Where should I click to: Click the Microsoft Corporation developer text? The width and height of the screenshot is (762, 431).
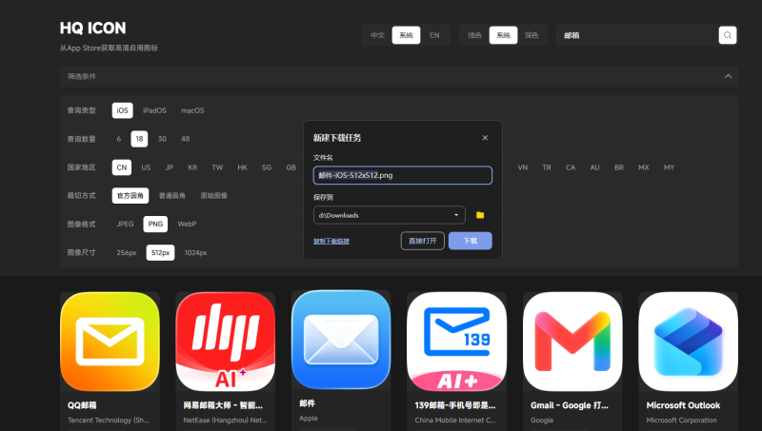(681, 421)
